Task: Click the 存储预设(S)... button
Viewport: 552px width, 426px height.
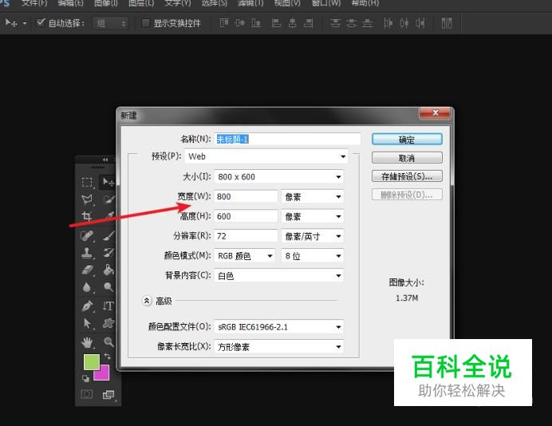Action: click(x=406, y=176)
